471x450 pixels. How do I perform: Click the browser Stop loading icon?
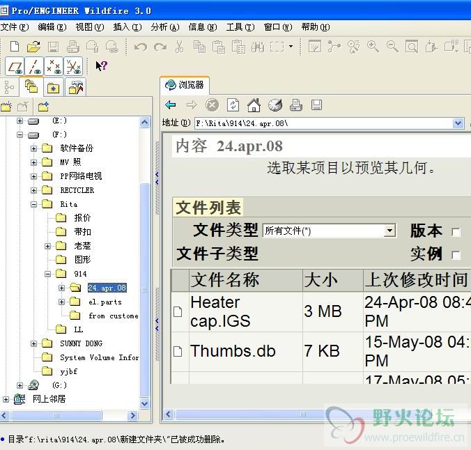pos(212,105)
